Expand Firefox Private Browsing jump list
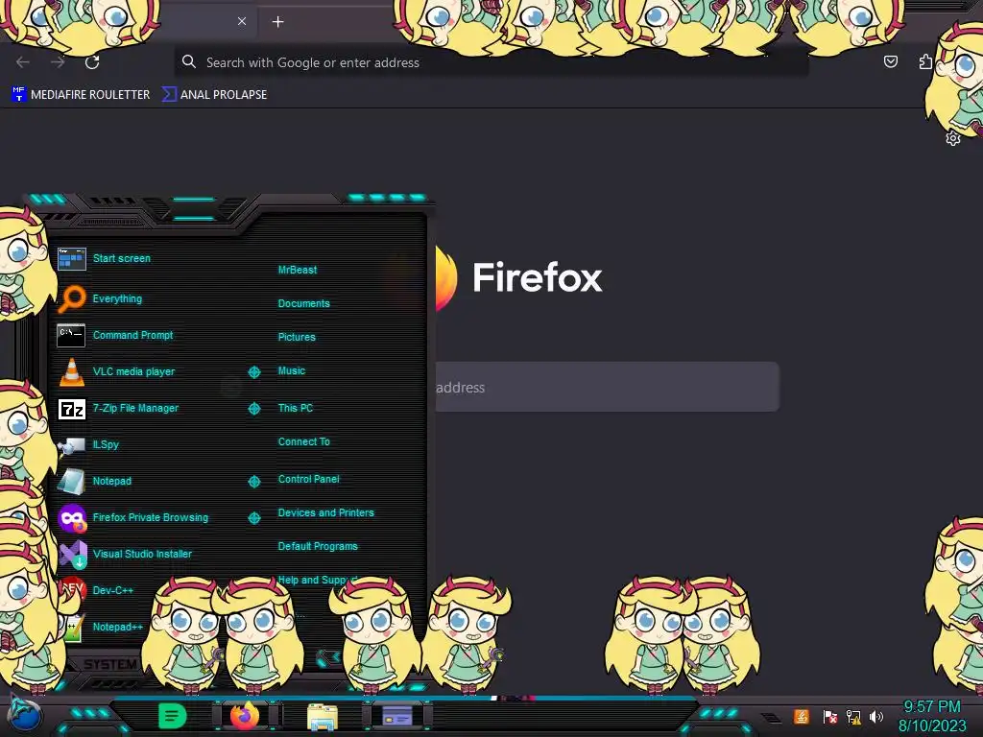983x737 pixels. pyautogui.click(x=253, y=517)
